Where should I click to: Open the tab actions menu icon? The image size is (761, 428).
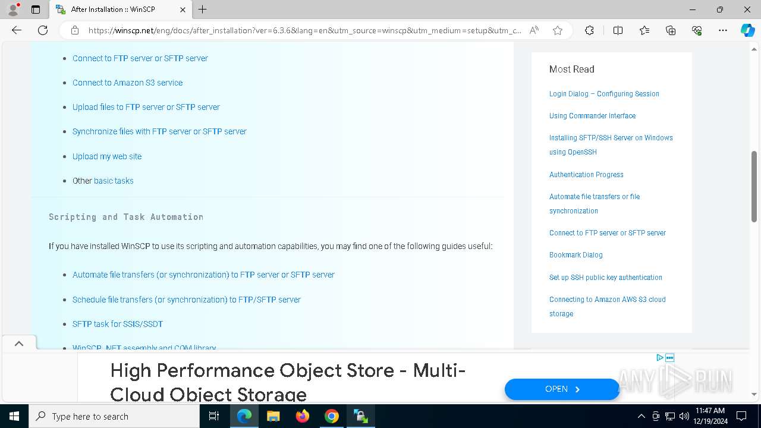click(36, 10)
